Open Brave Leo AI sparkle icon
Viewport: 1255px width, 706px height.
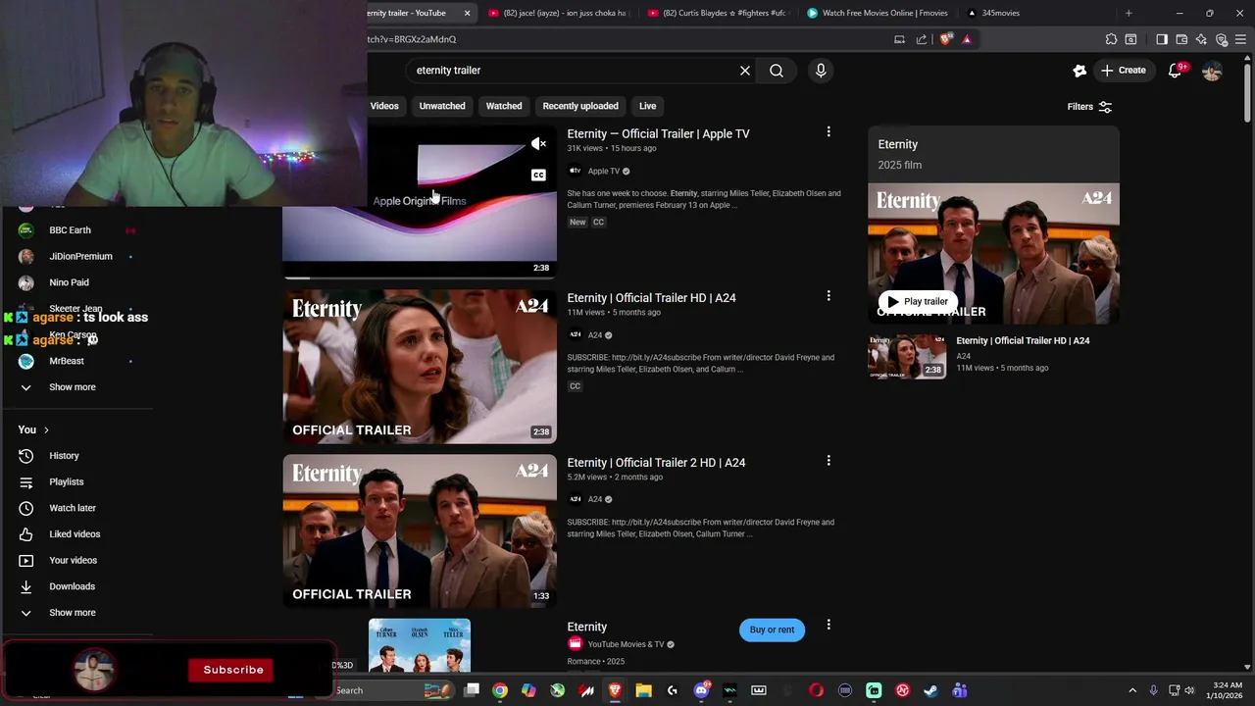click(1201, 39)
